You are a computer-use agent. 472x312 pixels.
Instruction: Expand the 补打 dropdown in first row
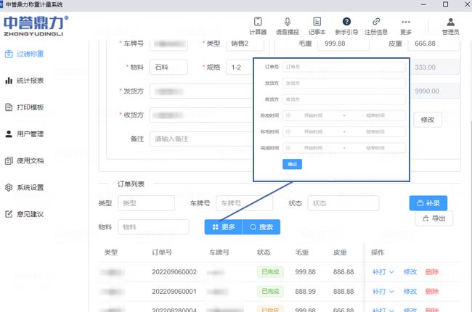pyautogui.click(x=383, y=272)
